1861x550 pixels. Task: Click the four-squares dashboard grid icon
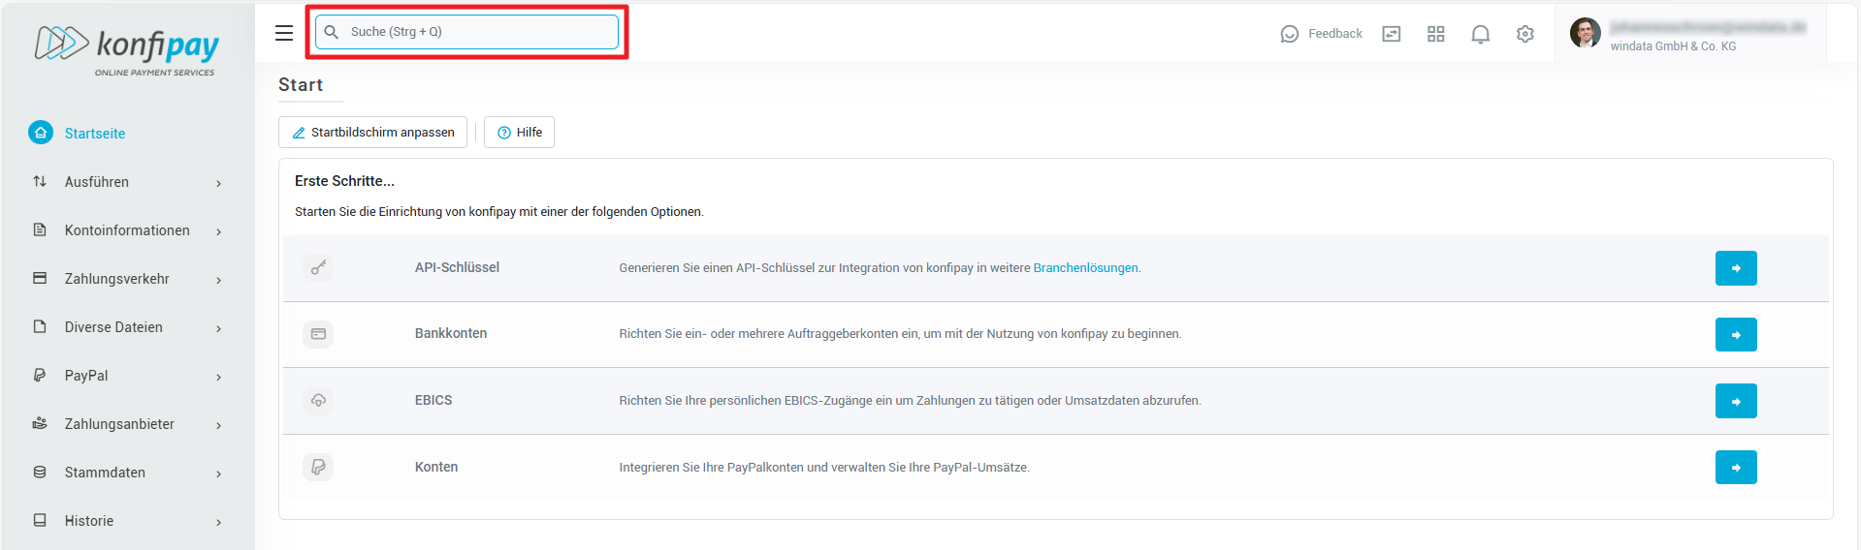(1435, 34)
